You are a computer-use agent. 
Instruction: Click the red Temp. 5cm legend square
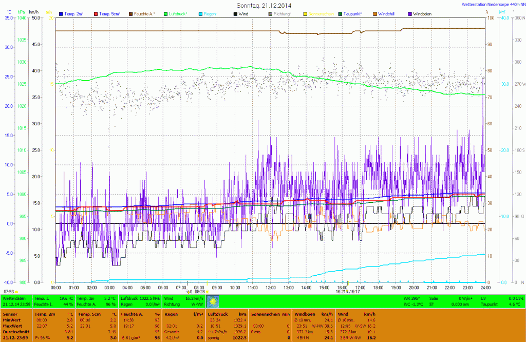(x=96, y=13)
